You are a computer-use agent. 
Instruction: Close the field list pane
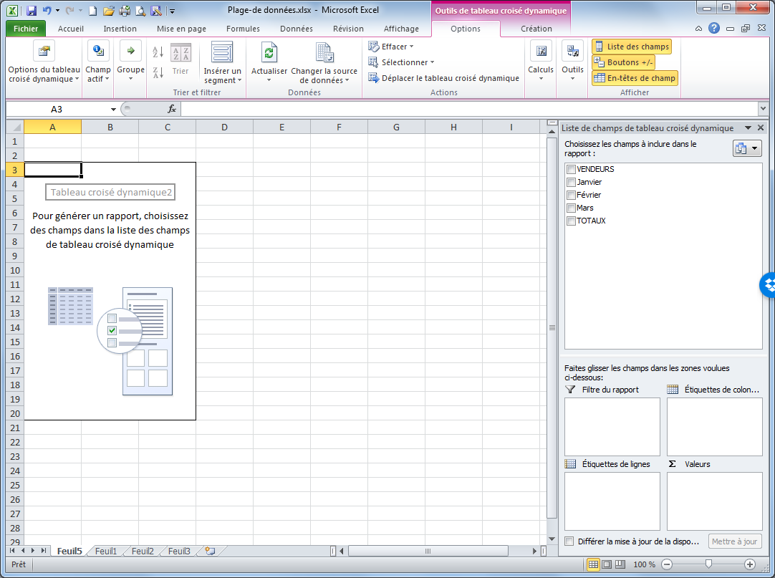pos(761,128)
